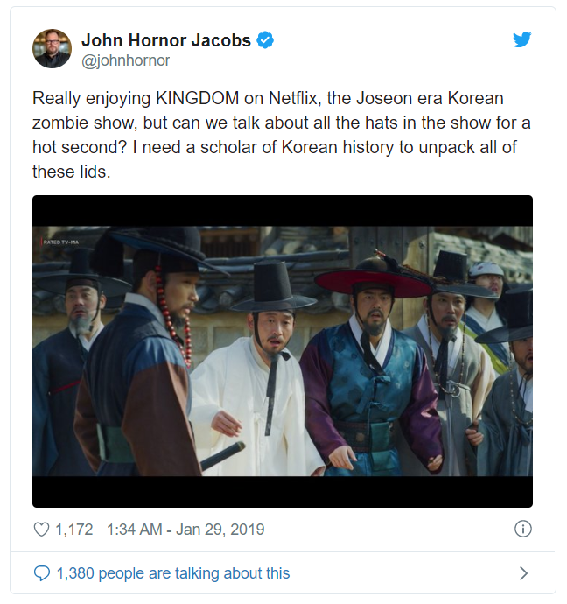Open the John Hornor Jacobs display name

tap(166, 40)
